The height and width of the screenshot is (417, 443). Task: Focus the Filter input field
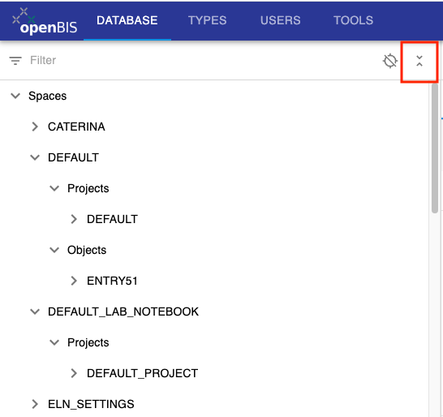[204, 61]
